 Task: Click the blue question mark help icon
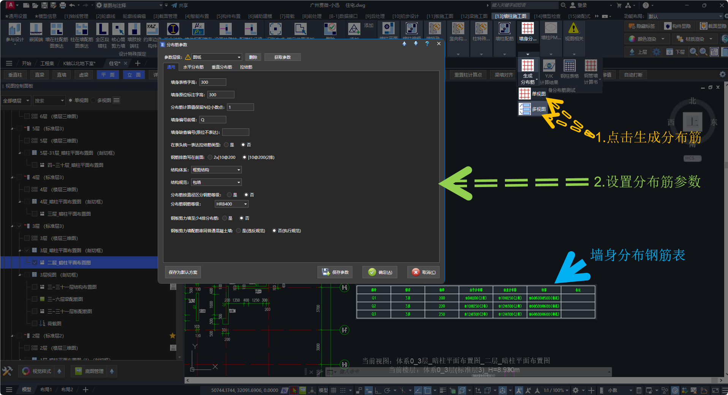[x=427, y=44]
